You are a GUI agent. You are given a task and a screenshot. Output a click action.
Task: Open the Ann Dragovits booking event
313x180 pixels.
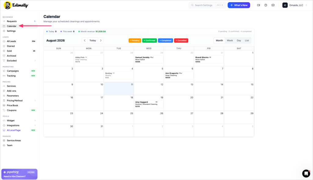click(179, 75)
